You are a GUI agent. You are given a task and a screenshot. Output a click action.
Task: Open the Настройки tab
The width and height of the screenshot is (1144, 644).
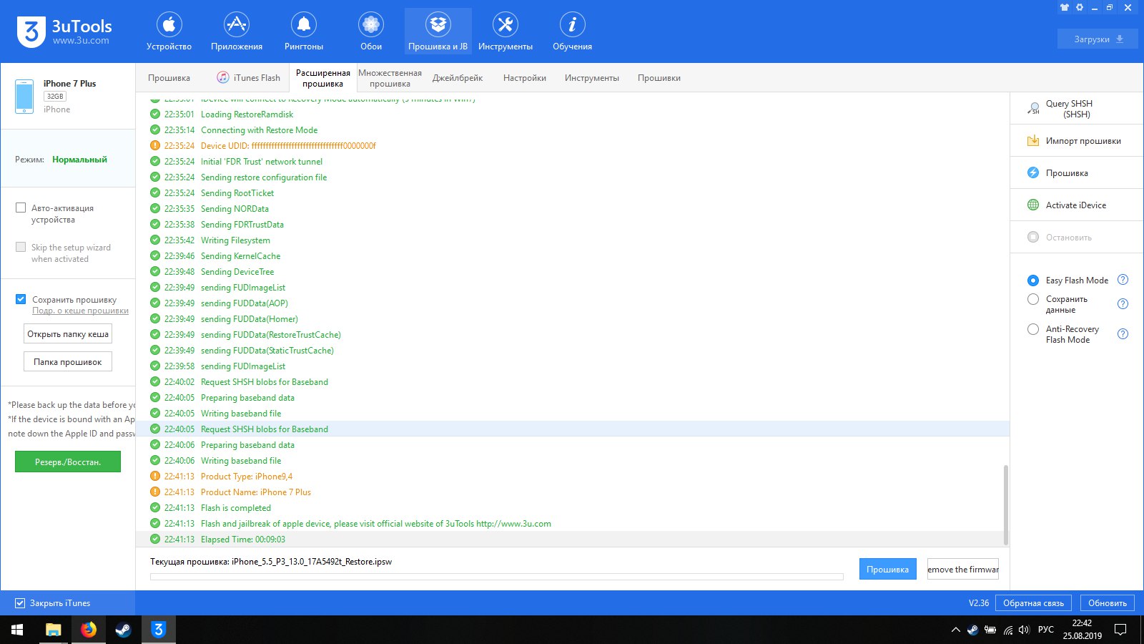click(x=524, y=78)
